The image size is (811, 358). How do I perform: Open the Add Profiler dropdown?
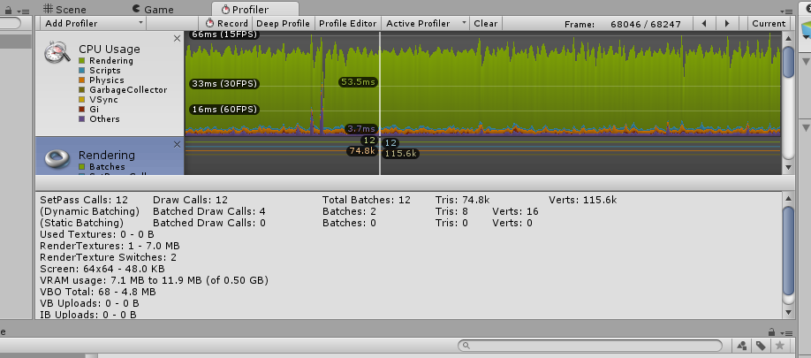click(94, 23)
